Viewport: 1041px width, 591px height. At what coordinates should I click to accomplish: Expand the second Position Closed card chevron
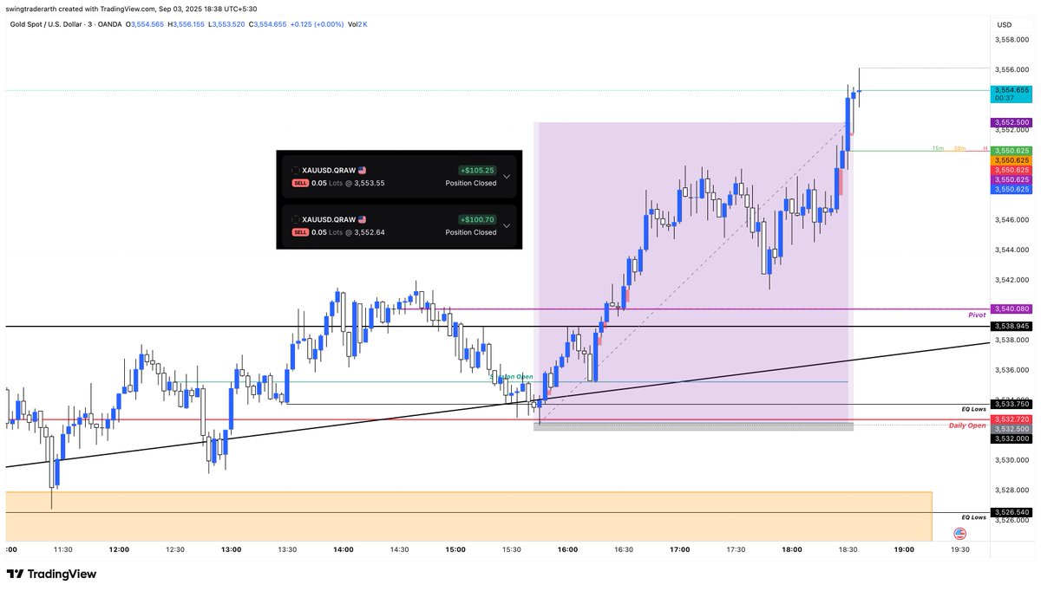pyautogui.click(x=507, y=226)
